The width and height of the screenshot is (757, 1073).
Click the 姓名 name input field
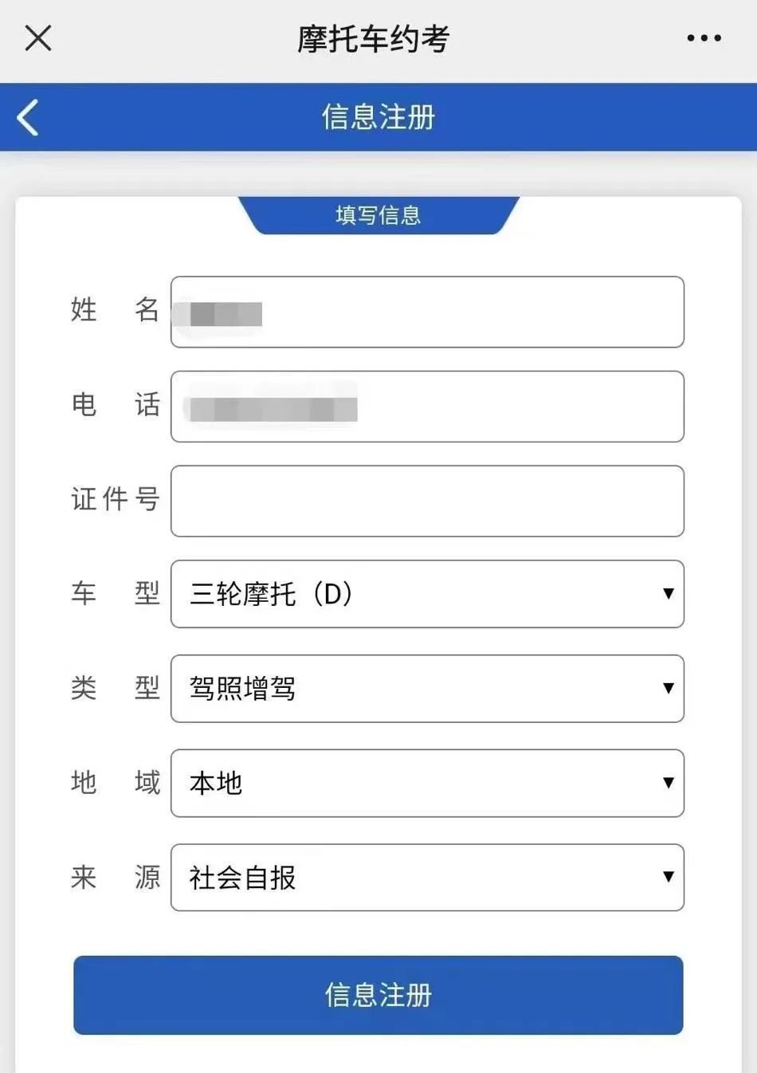pos(427,312)
